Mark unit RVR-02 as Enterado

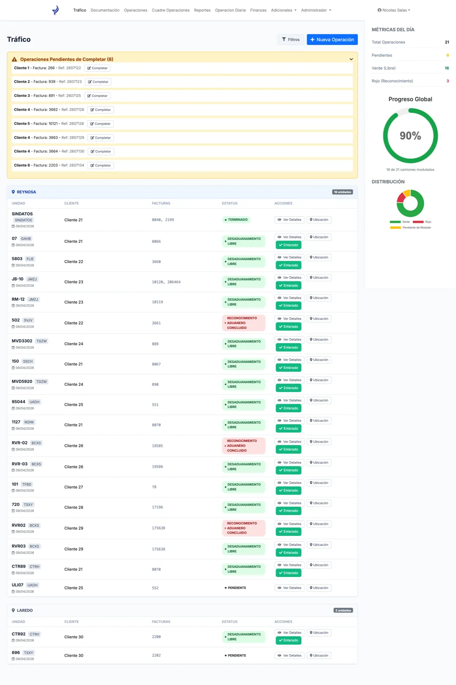[x=288, y=450]
